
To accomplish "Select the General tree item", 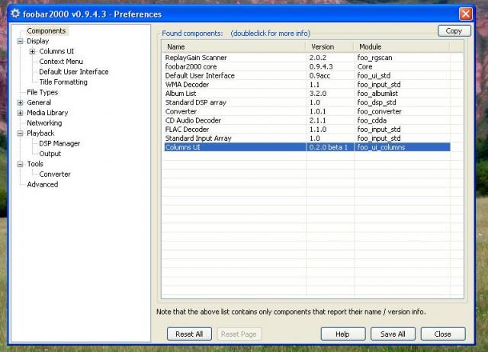I will [x=39, y=103].
